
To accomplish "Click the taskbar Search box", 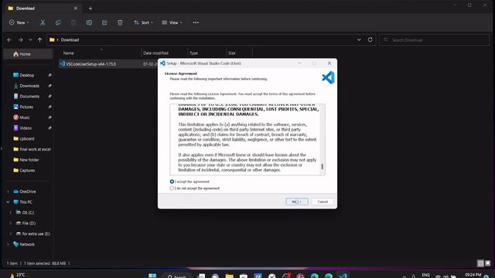I will 177,276.
